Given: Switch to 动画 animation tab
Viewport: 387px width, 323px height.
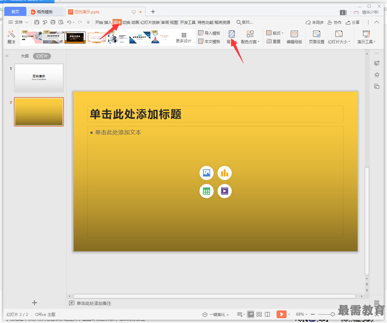Looking at the screenshot, I should coord(135,23).
